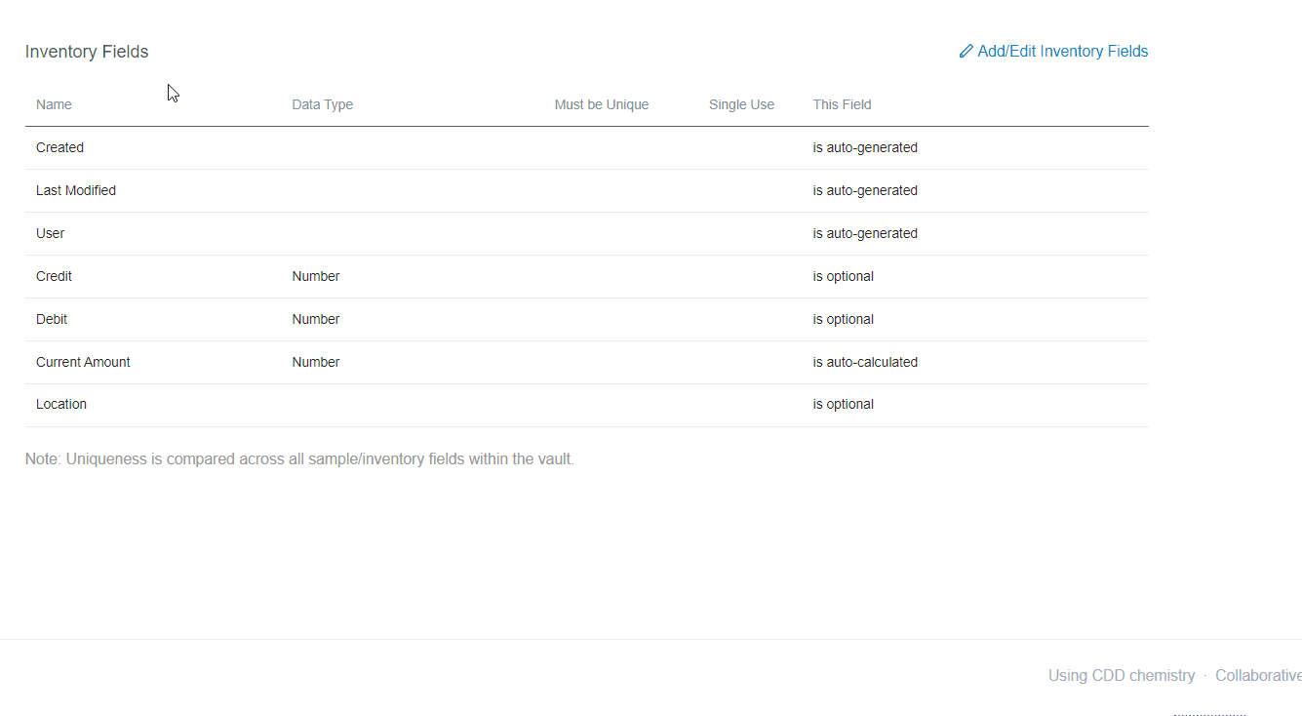Open the Using CDD chemistry footer link
The width and height of the screenshot is (1302, 716).
click(1122, 675)
